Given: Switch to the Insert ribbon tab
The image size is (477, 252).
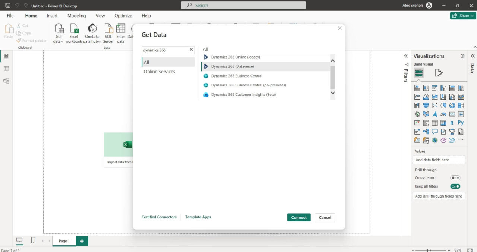Looking at the screenshot, I should pos(52,16).
